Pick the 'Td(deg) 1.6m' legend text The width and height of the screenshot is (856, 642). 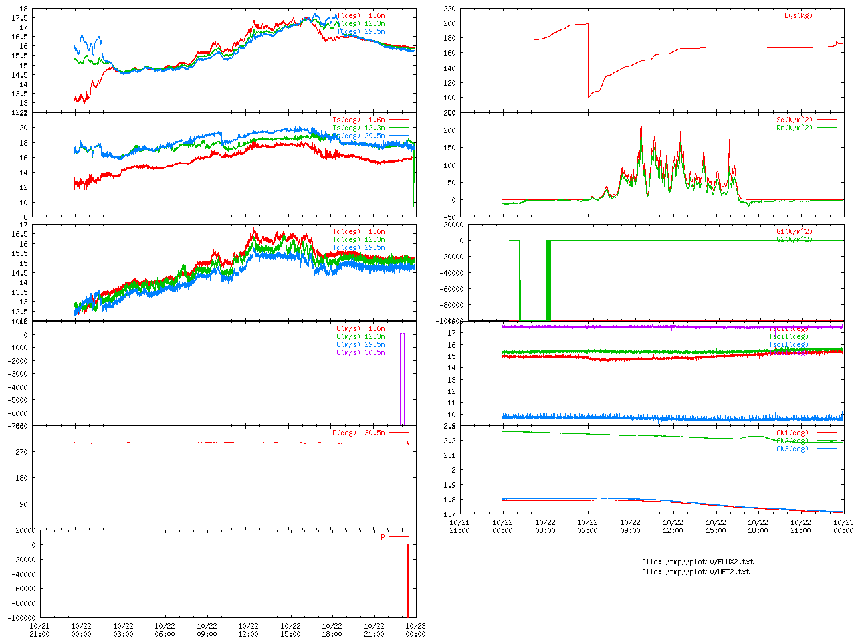[x=358, y=231]
